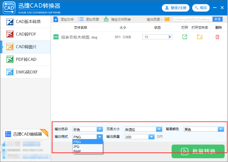This screenshot has height=162, width=228.
Task: Click the 浏览 browse button
Action: point(217,19)
